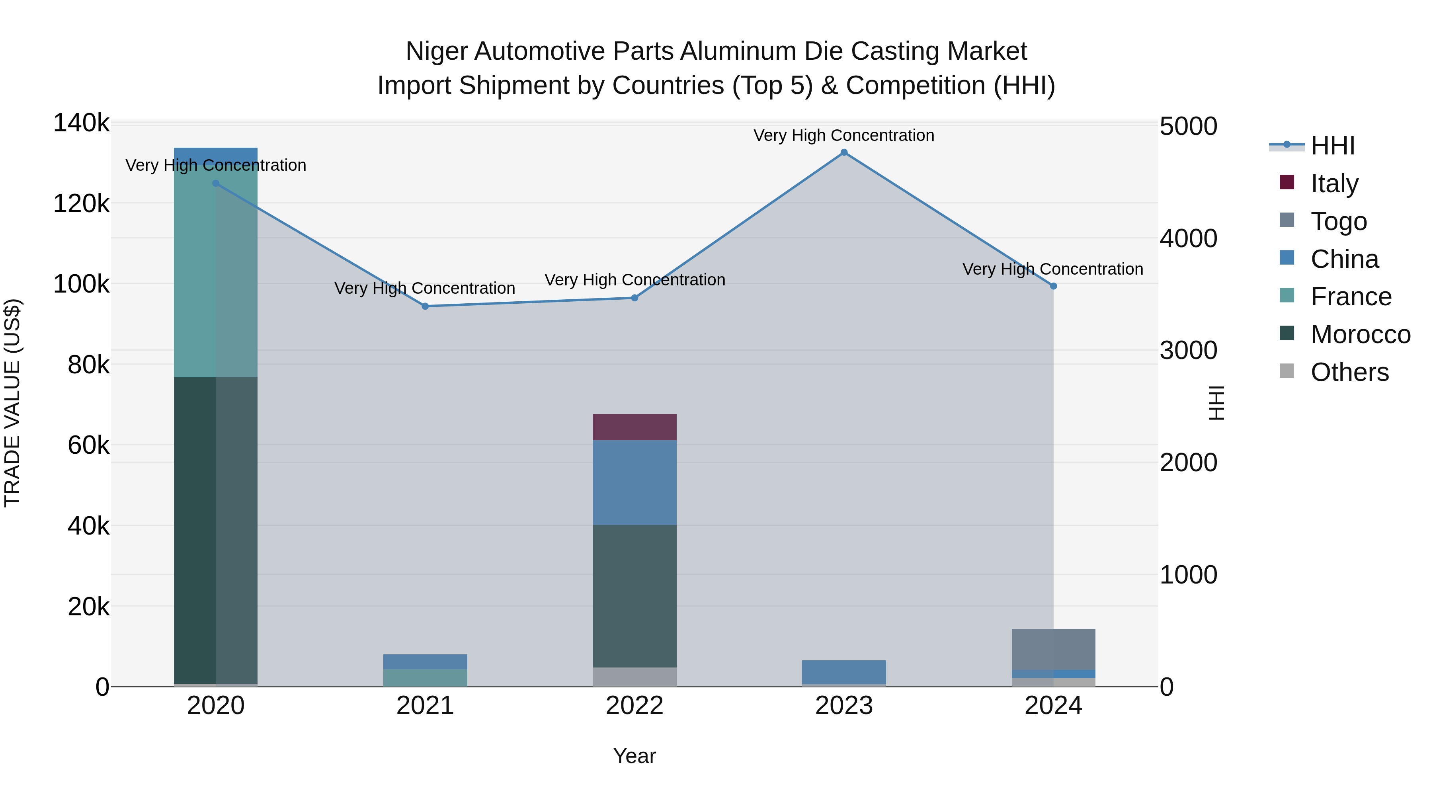
Task: Click the 2021 France bar segment
Action: (x=425, y=678)
